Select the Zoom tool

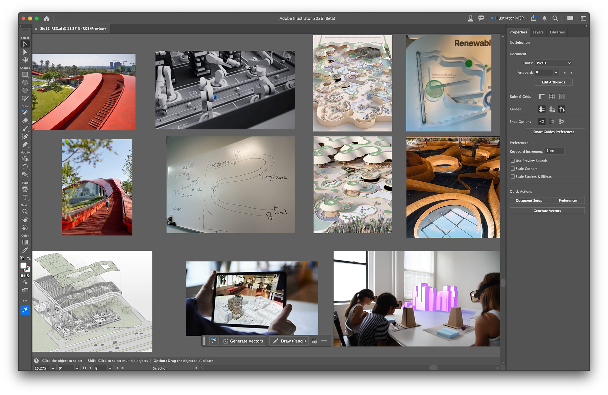[x=25, y=212]
